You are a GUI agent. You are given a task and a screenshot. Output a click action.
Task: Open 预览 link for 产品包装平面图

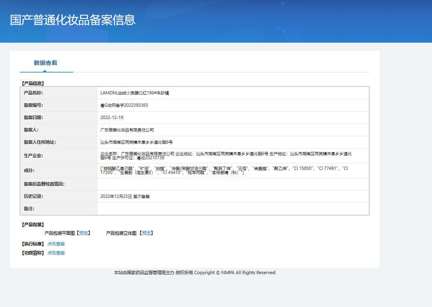tap(83, 233)
